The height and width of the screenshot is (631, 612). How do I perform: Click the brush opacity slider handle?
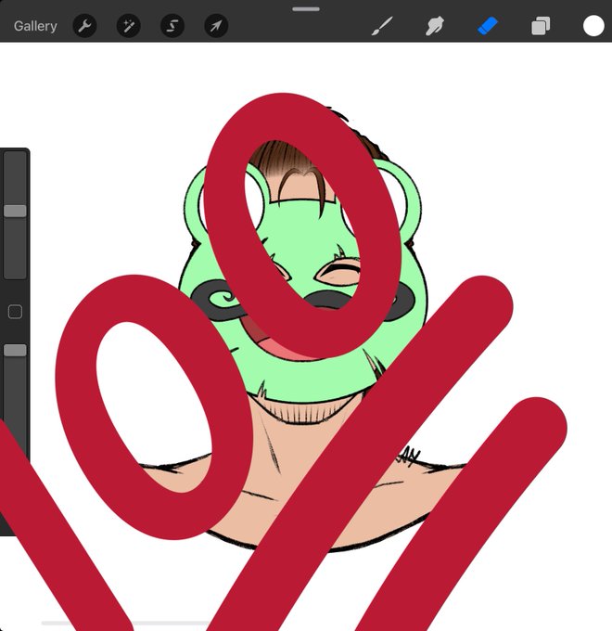pyautogui.click(x=15, y=350)
